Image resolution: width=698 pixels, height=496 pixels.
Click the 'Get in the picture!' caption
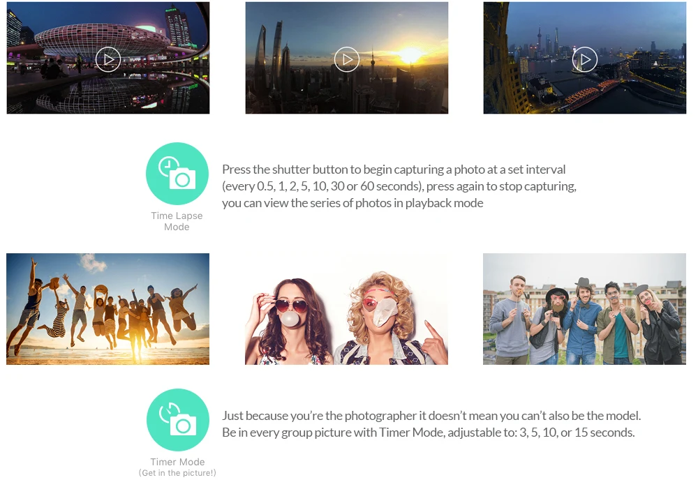tap(177, 473)
